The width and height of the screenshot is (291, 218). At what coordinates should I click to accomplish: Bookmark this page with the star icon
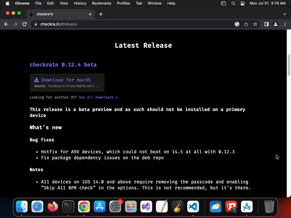coord(255,24)
